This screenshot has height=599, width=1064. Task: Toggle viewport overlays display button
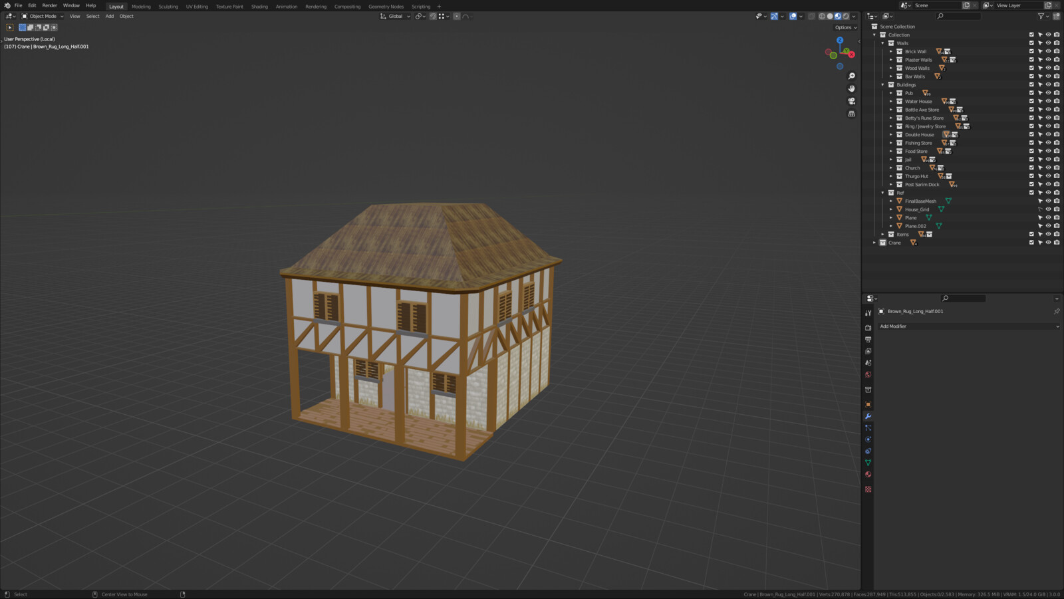pos(793,16)
